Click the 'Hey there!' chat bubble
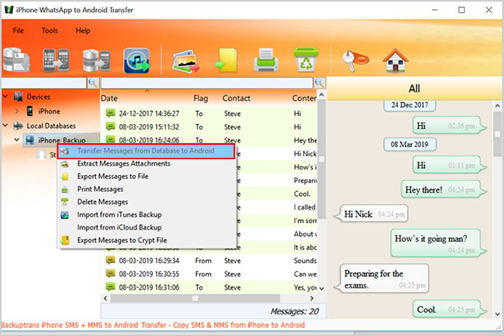The height and width of the screenshot is (336, 504). [x=444, y=190]
